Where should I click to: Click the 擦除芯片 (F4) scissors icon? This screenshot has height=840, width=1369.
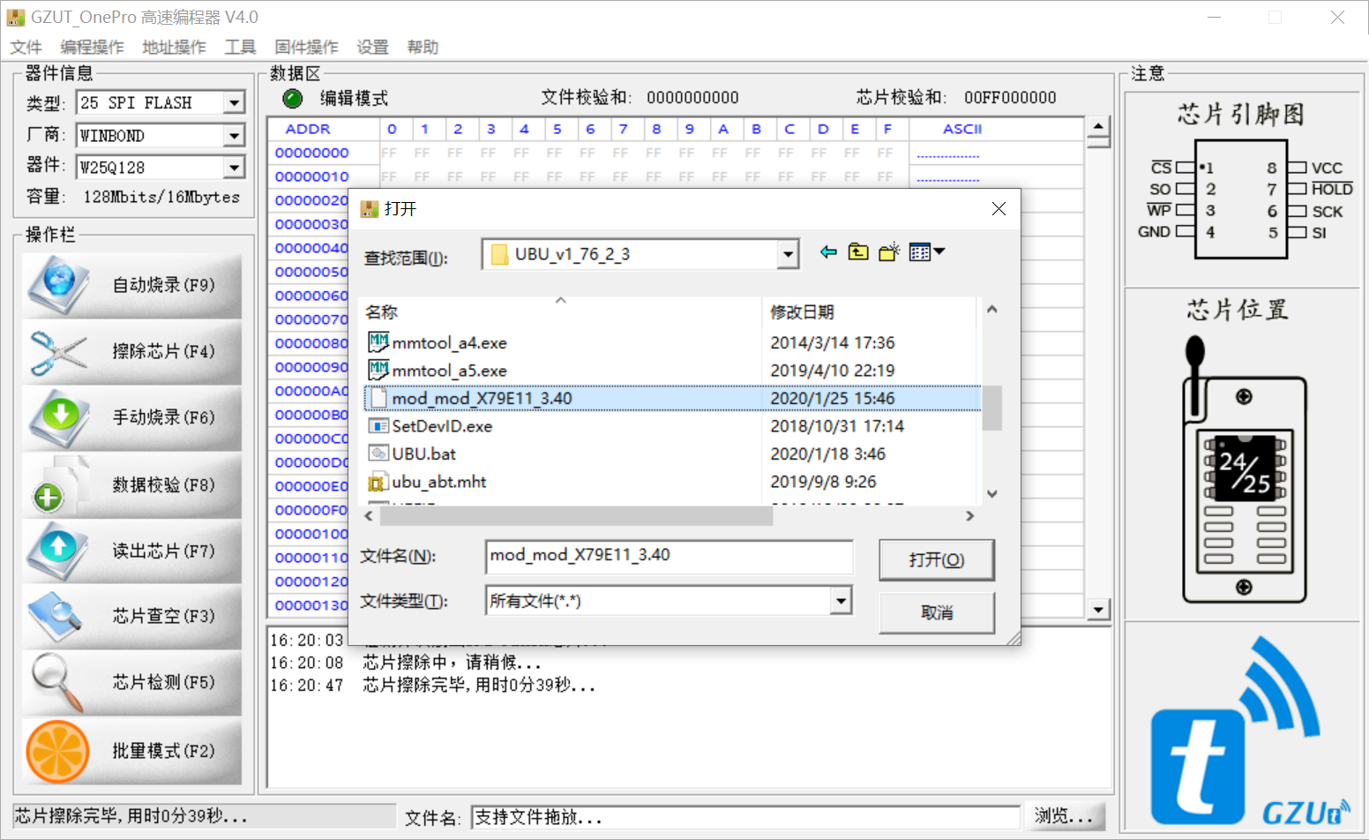pyautogui.click(x=58, y=352)
